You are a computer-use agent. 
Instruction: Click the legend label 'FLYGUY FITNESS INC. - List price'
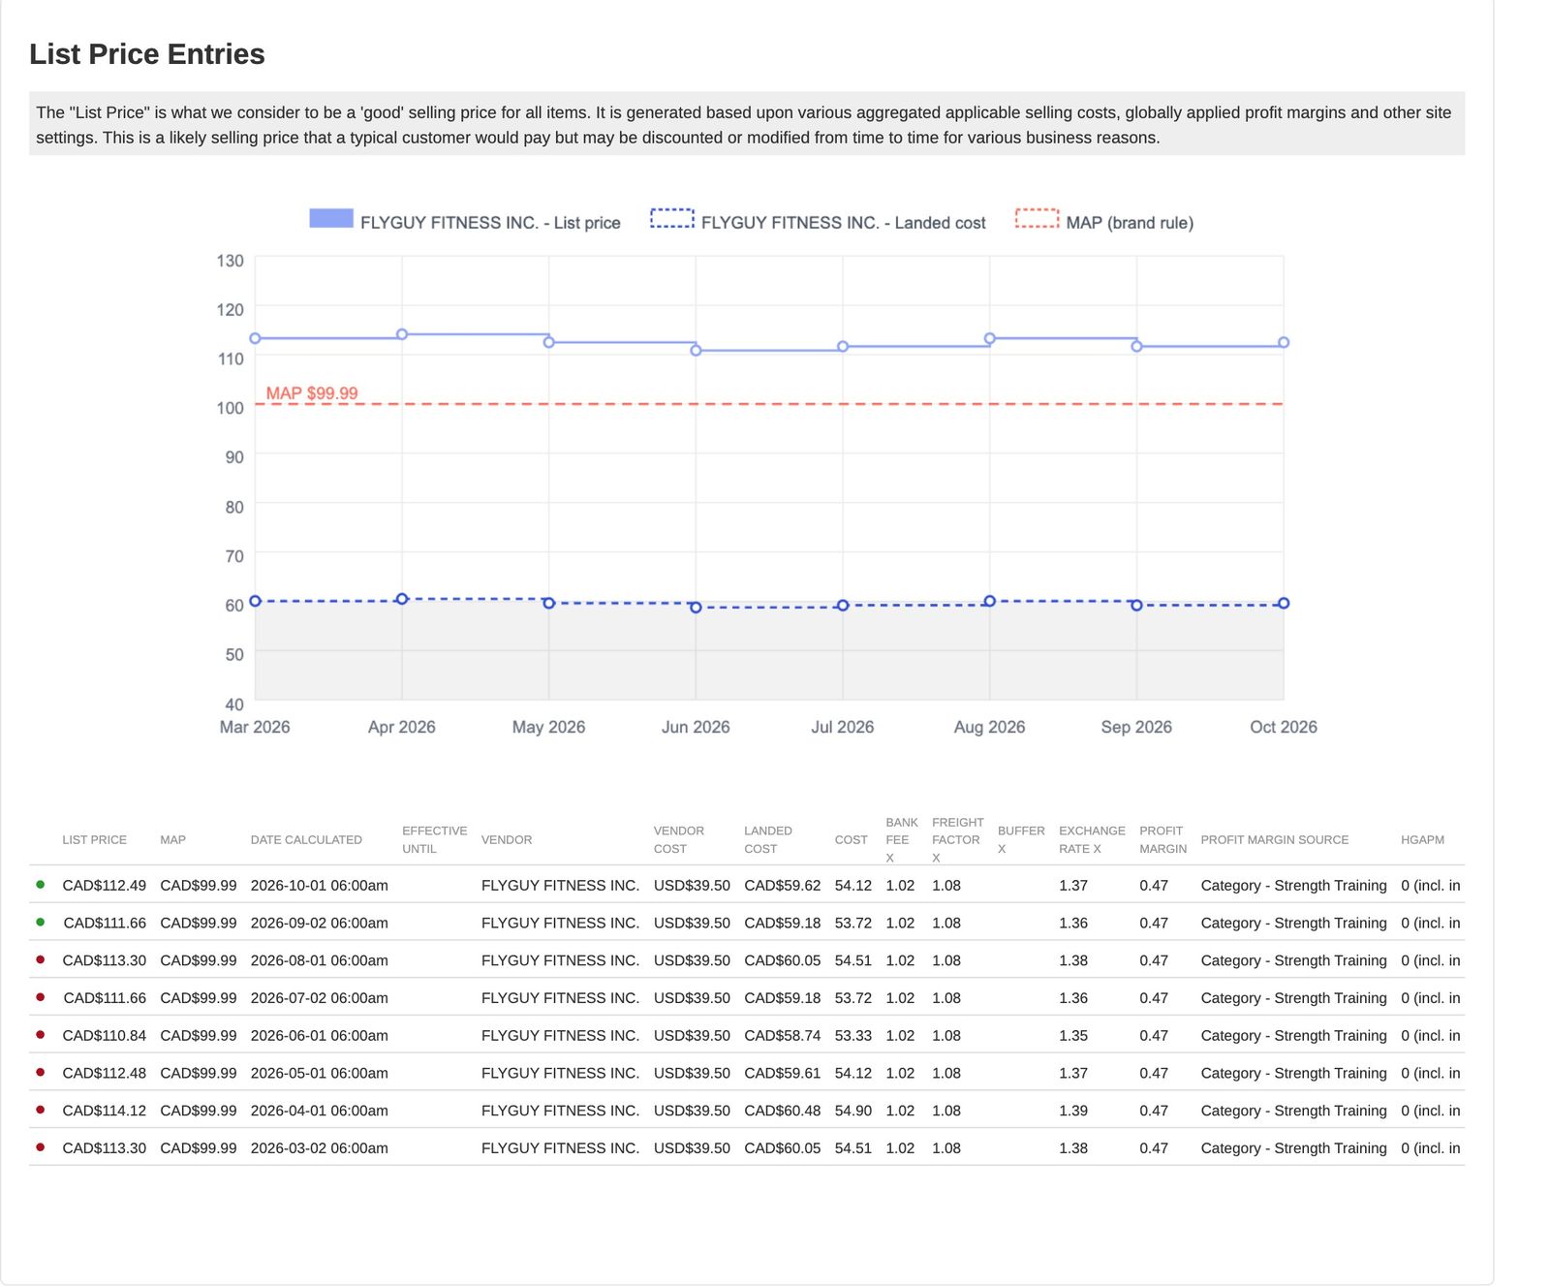(x=490, y=223)
